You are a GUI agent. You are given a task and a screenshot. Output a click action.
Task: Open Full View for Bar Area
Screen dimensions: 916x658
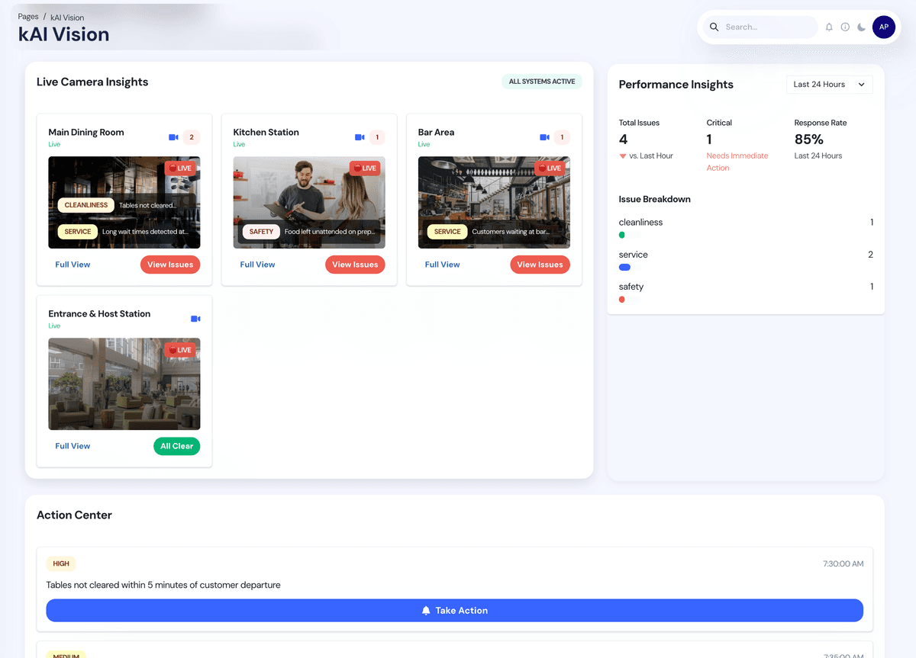point(442,265)
